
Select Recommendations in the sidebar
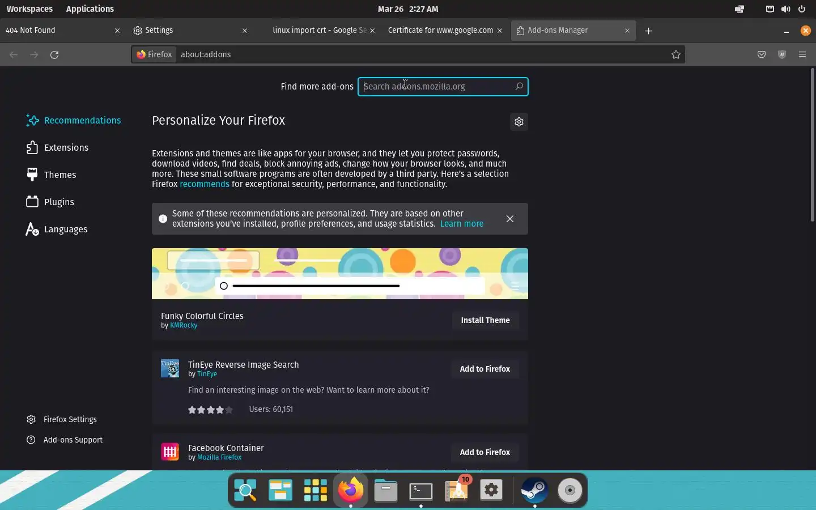[x=74, y=120]
